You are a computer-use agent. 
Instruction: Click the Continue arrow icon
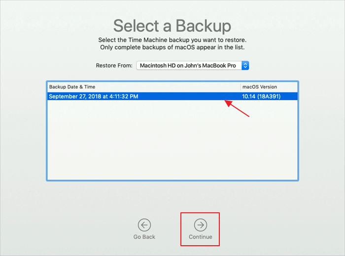point(201,225)
